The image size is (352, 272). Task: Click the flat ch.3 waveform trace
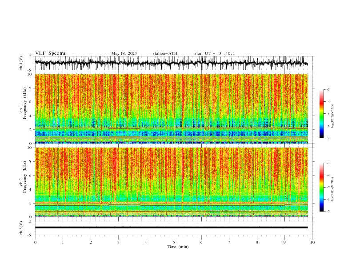(171, 228)
